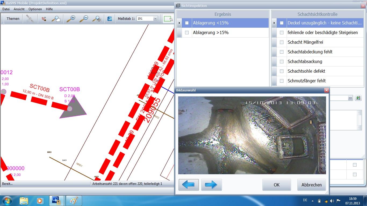Click the ellipsis browse button

350,98
